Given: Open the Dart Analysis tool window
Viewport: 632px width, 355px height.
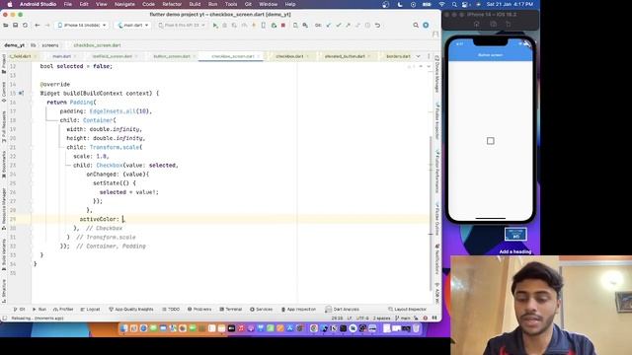Looking at the screenshot, I should coord(343,309).
